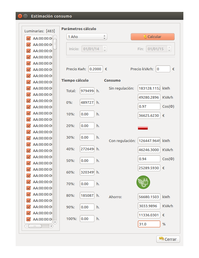The width and height of the screenshot is (199, 258).
Task: Click the 10% hours field
Action: (x=87, y=114)
